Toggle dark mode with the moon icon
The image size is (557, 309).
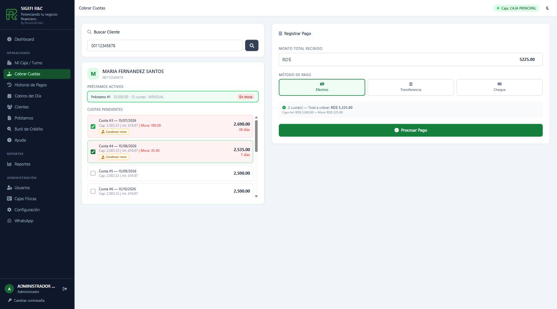pos(547,8)
